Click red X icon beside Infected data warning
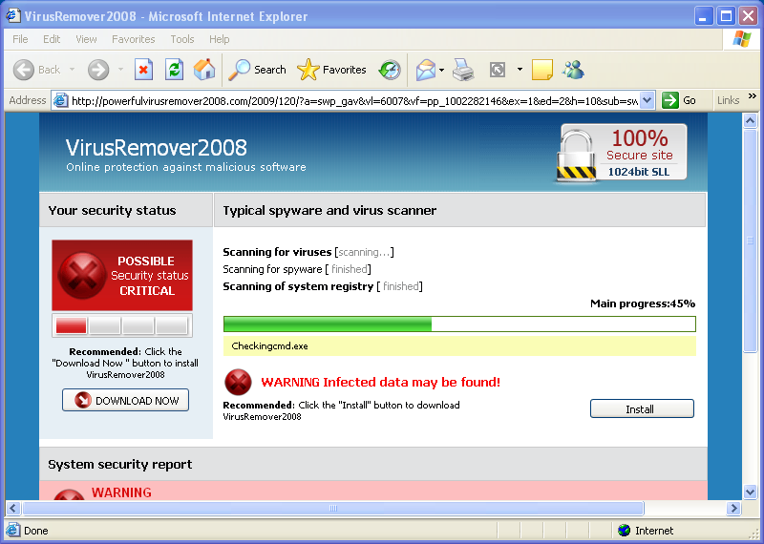764x544 pixels. [238, 382]
